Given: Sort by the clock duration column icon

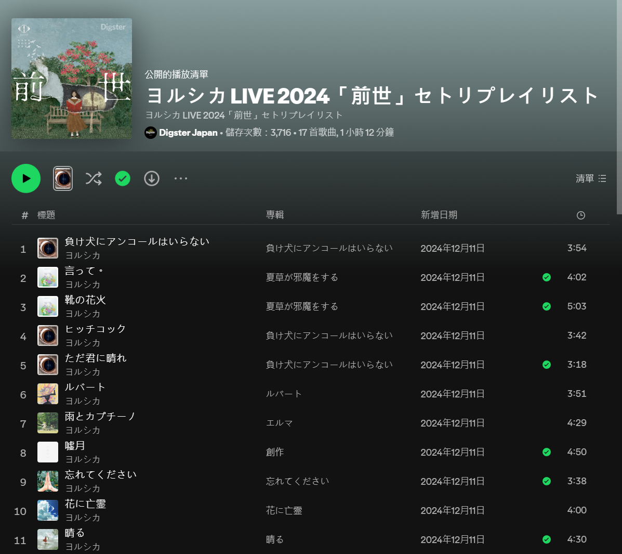Looking at the screenshot, I should (581, 215).
